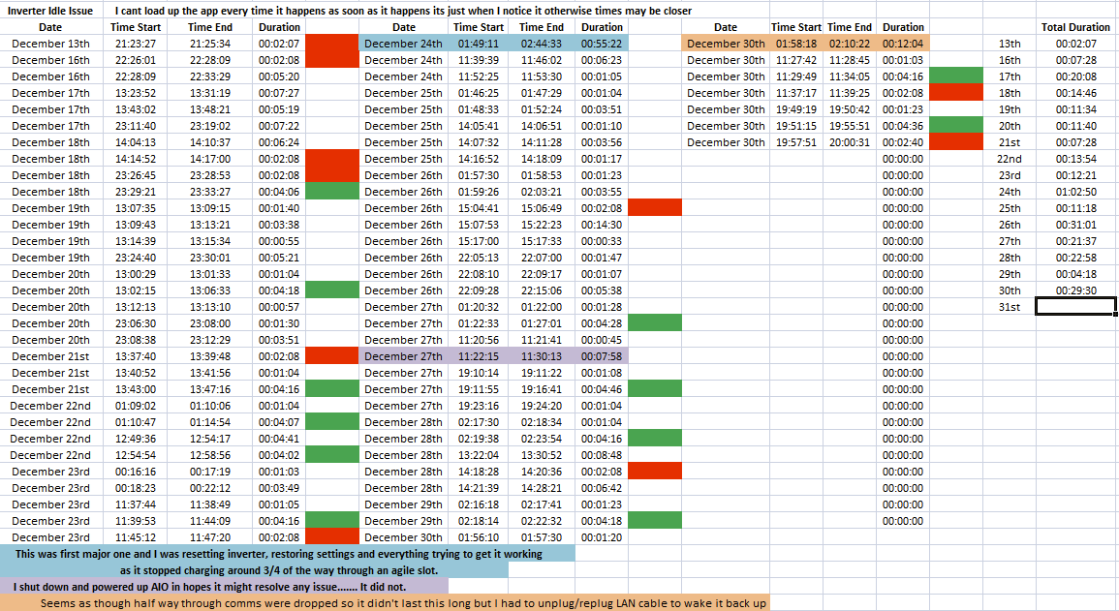Image resolution: width=1119 pixels, height=611 pixels.
Task: Click the time start value 23:29:21
Action: (136, 192)
